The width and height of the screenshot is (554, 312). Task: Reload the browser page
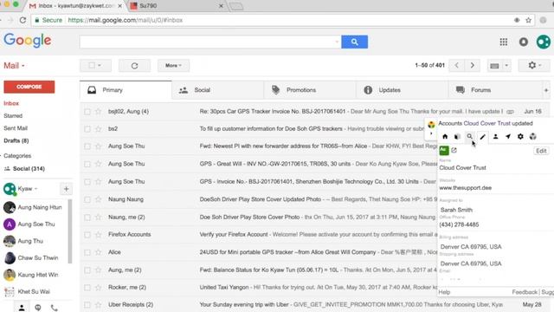point(23,20)
